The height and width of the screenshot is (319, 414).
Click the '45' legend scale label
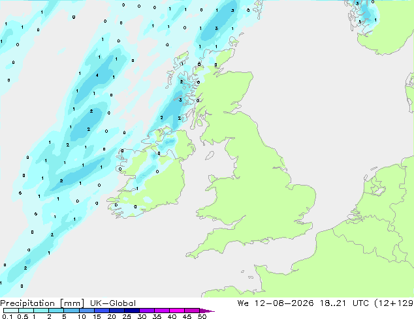click(x=187, y=316)
